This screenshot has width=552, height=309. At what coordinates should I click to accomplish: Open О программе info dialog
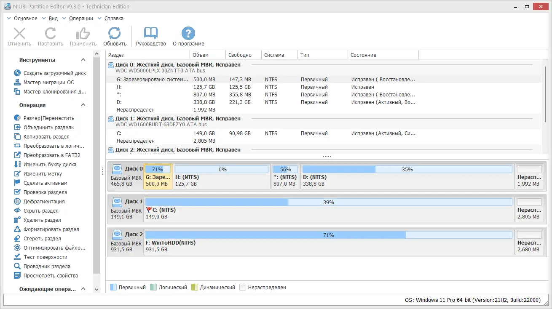point(188,33)
